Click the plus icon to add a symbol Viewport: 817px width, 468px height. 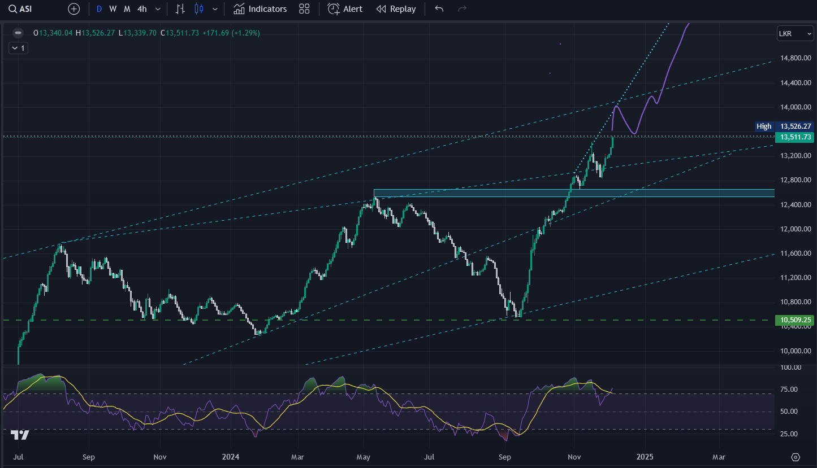tap(74, 9)
